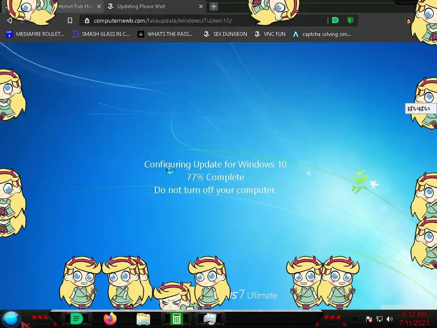Click 'Configuring Update for Windows 10' text
The width and height of the screenshot is (437, 328).
[x=215, y=164]
